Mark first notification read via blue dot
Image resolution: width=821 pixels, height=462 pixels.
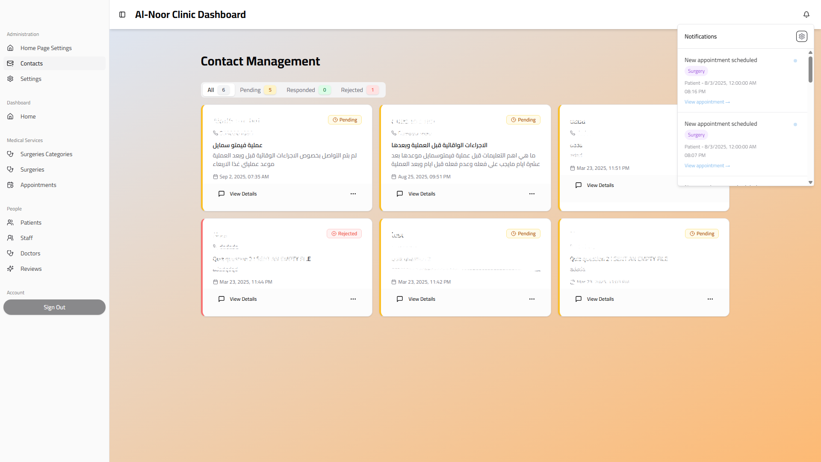(795, 61)
